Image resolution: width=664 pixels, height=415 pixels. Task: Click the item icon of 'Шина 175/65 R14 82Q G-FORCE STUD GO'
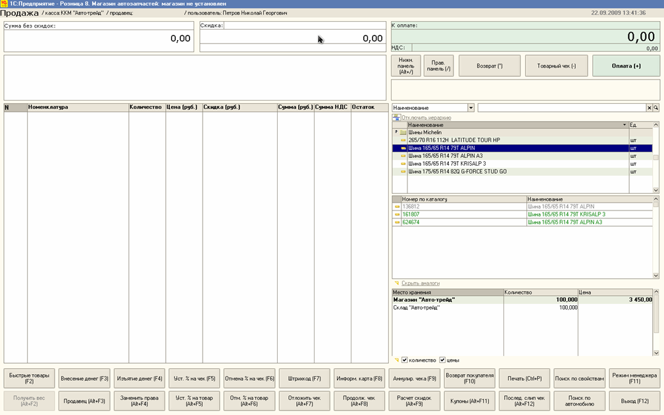coord(403,172)
